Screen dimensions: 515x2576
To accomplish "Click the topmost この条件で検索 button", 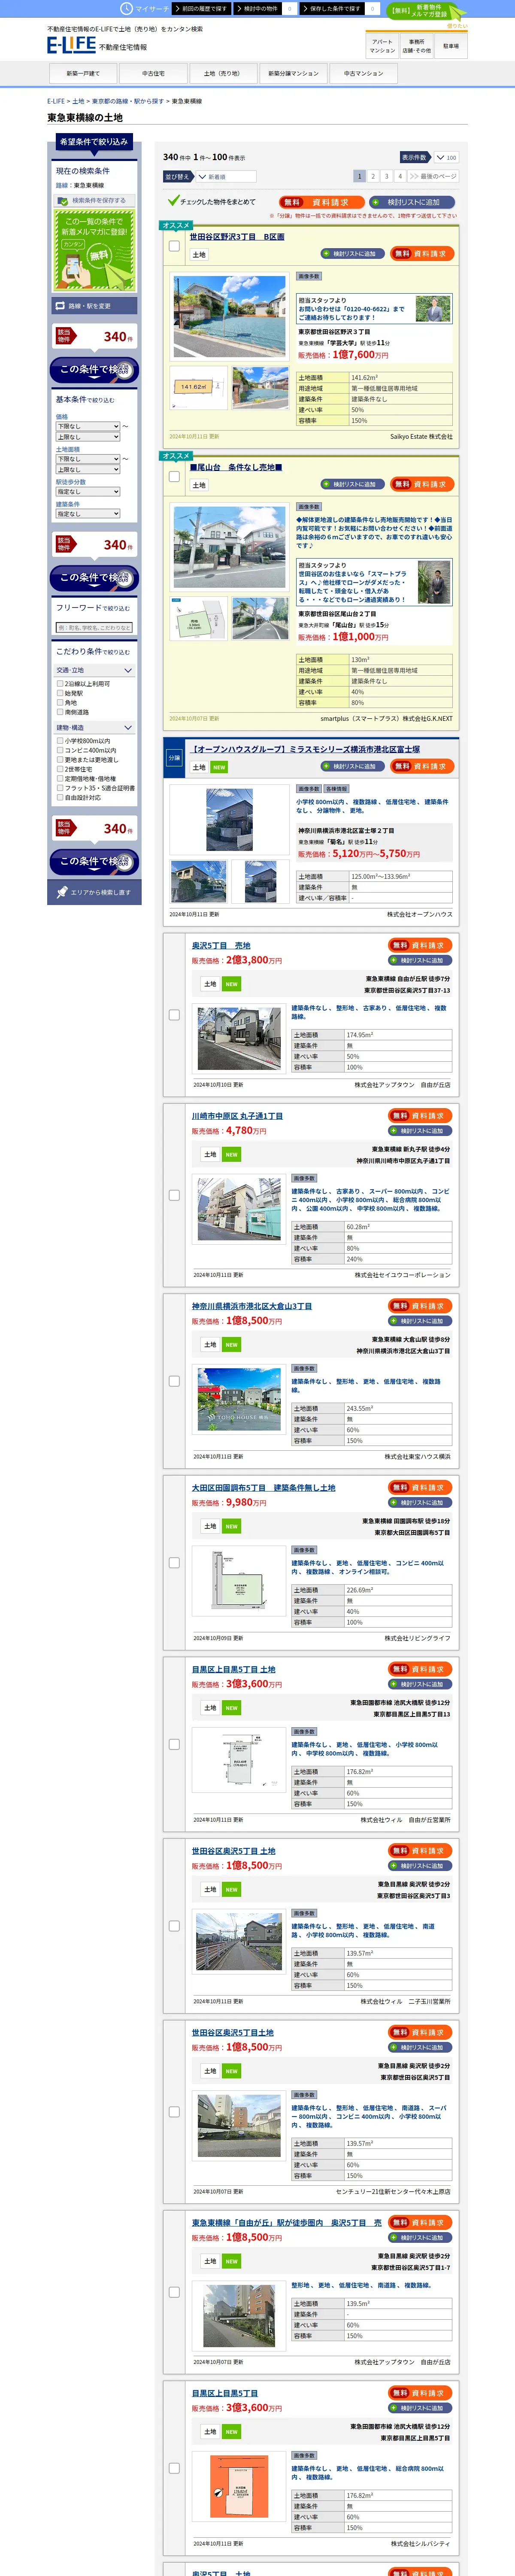I will 94,370.
